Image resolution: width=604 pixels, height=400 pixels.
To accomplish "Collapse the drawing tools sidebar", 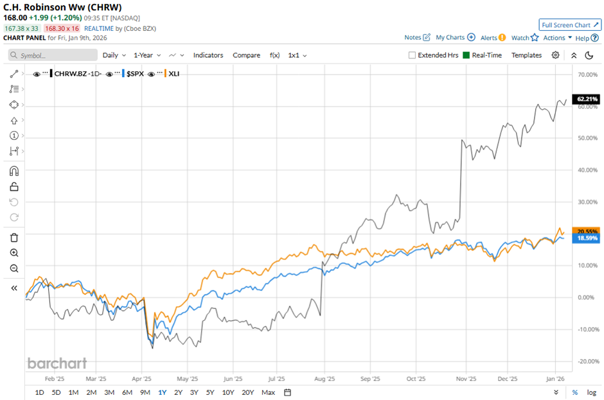I will (x=14, y=288).
